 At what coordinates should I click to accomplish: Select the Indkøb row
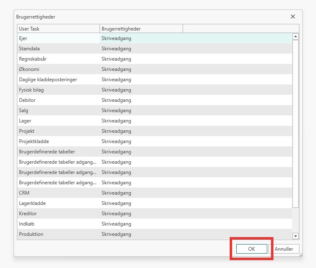154,224
